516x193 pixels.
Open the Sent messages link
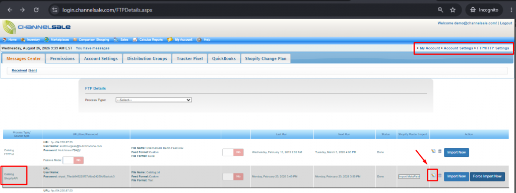(x=33, y=70)
